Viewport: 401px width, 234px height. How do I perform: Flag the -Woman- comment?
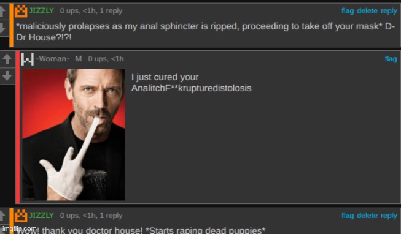(391, 59)
